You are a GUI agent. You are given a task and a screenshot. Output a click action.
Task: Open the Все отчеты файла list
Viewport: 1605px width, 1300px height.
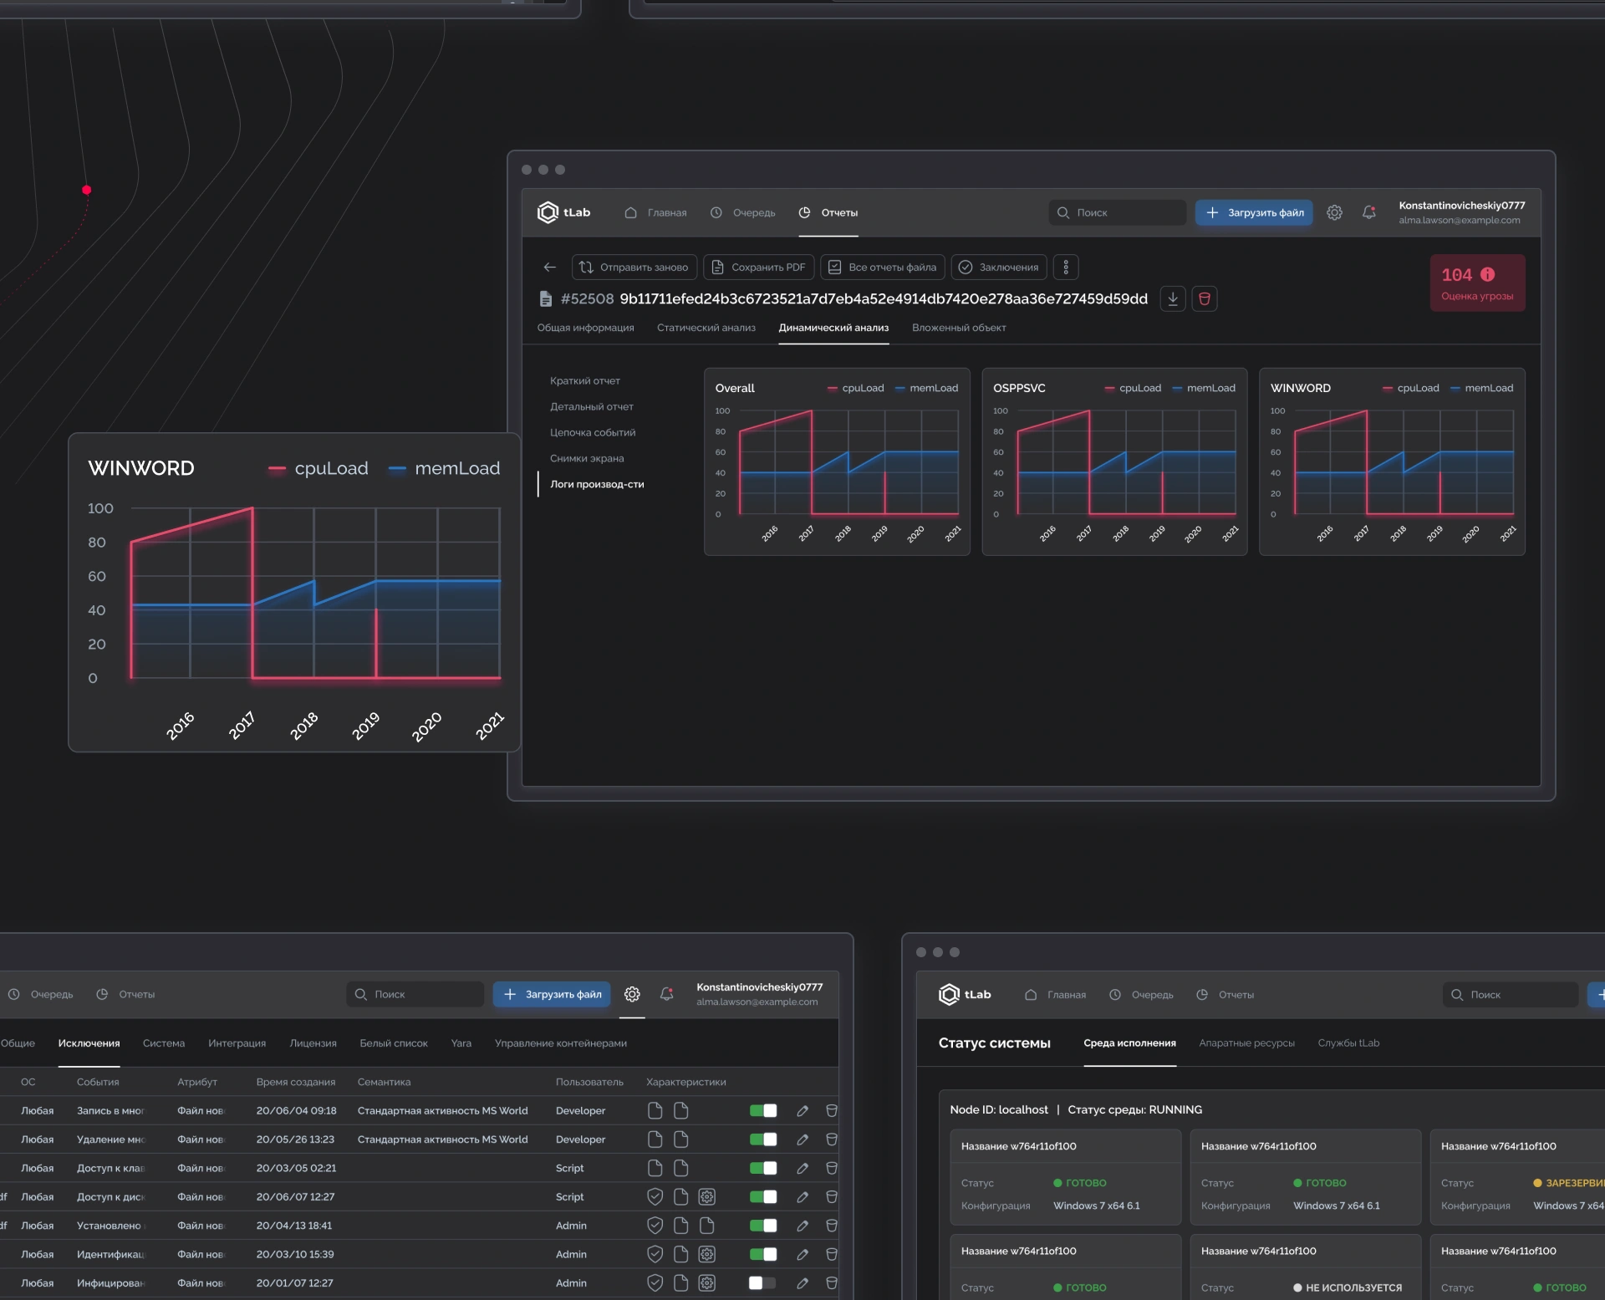click(883, 268)
